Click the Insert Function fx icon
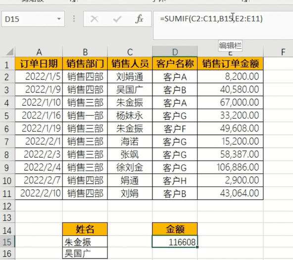293x260 pixels. coord(140,19)
